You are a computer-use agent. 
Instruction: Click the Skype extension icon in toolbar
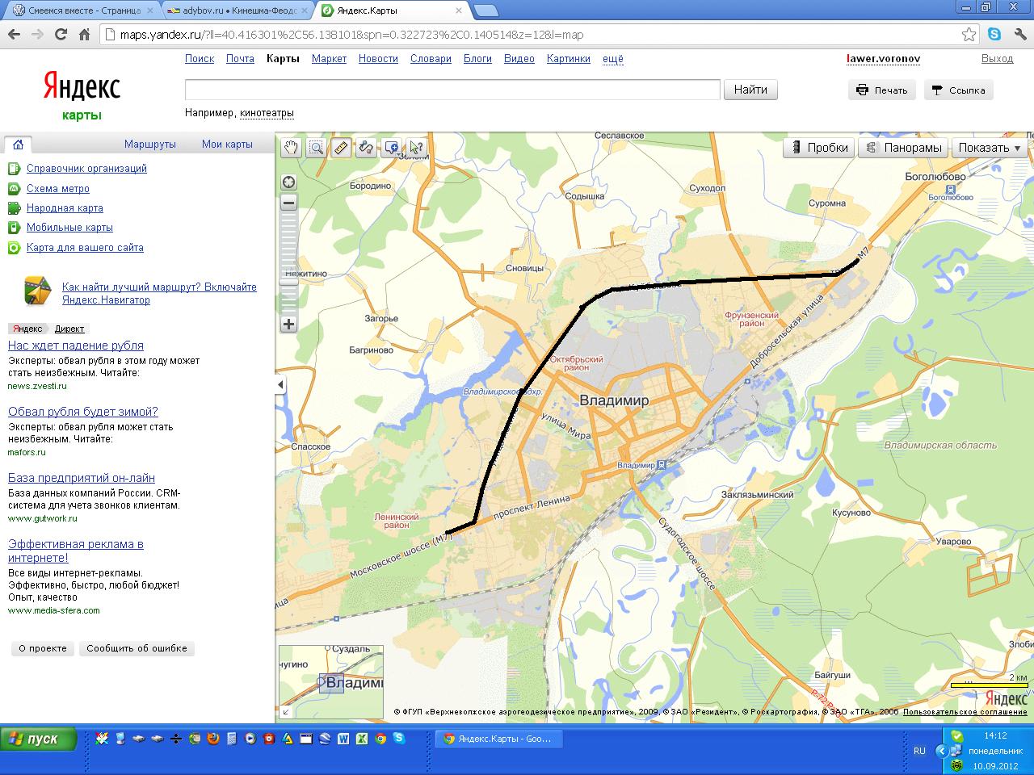[994, 35]
